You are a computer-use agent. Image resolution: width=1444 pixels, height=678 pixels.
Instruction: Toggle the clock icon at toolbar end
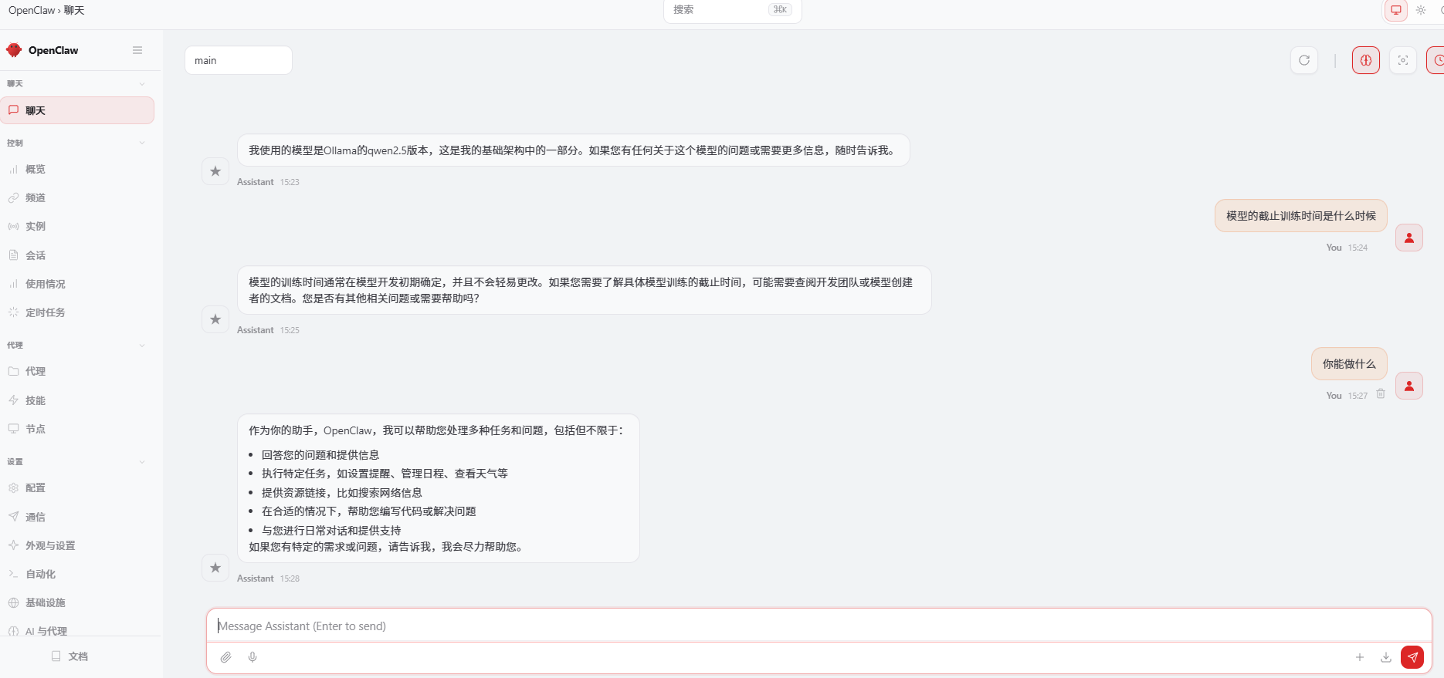pyautogui.click(x=1436, y=60)
